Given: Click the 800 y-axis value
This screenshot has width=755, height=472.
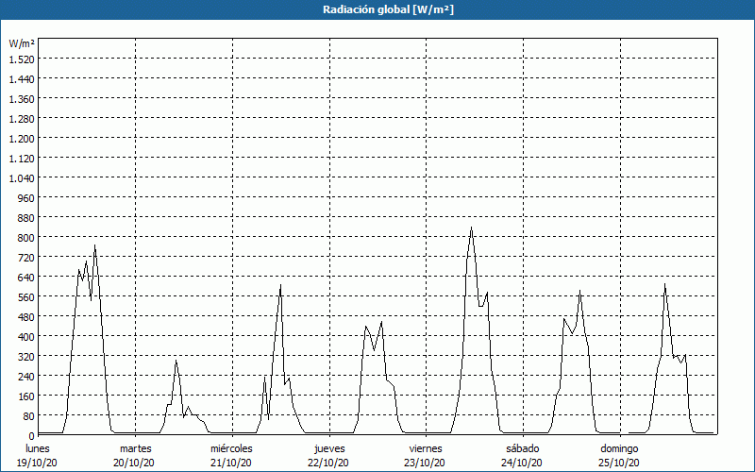Looking at the screenshot, I should 26,238.
